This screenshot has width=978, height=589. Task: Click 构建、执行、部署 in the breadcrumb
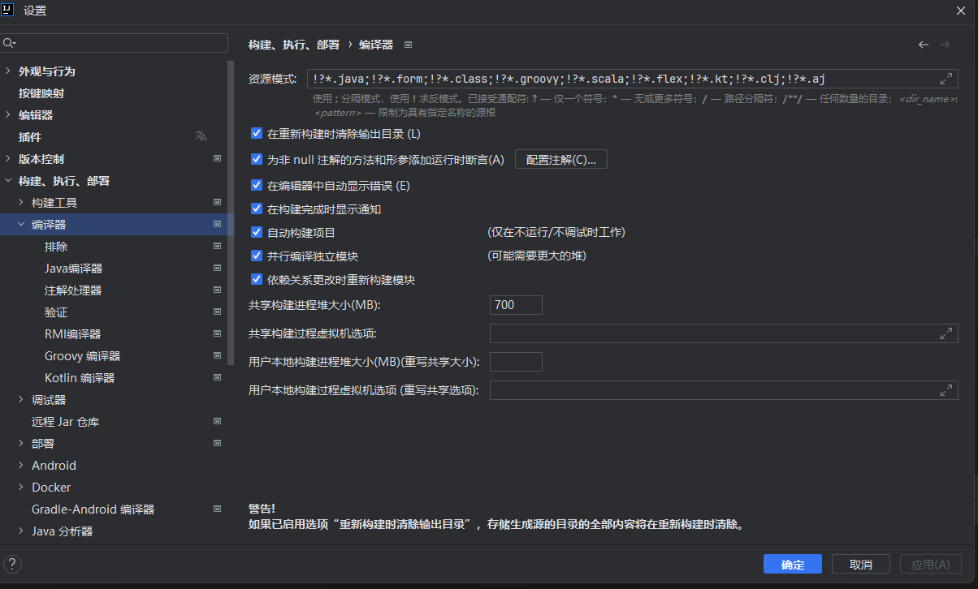coord(294,45)
